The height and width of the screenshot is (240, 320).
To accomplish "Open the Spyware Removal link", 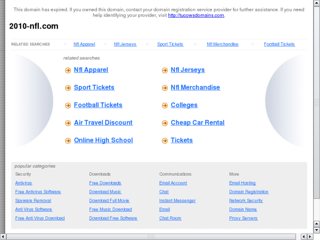I will [x=33, y=200].
